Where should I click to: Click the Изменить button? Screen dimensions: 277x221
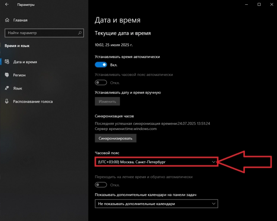(107, 102)
